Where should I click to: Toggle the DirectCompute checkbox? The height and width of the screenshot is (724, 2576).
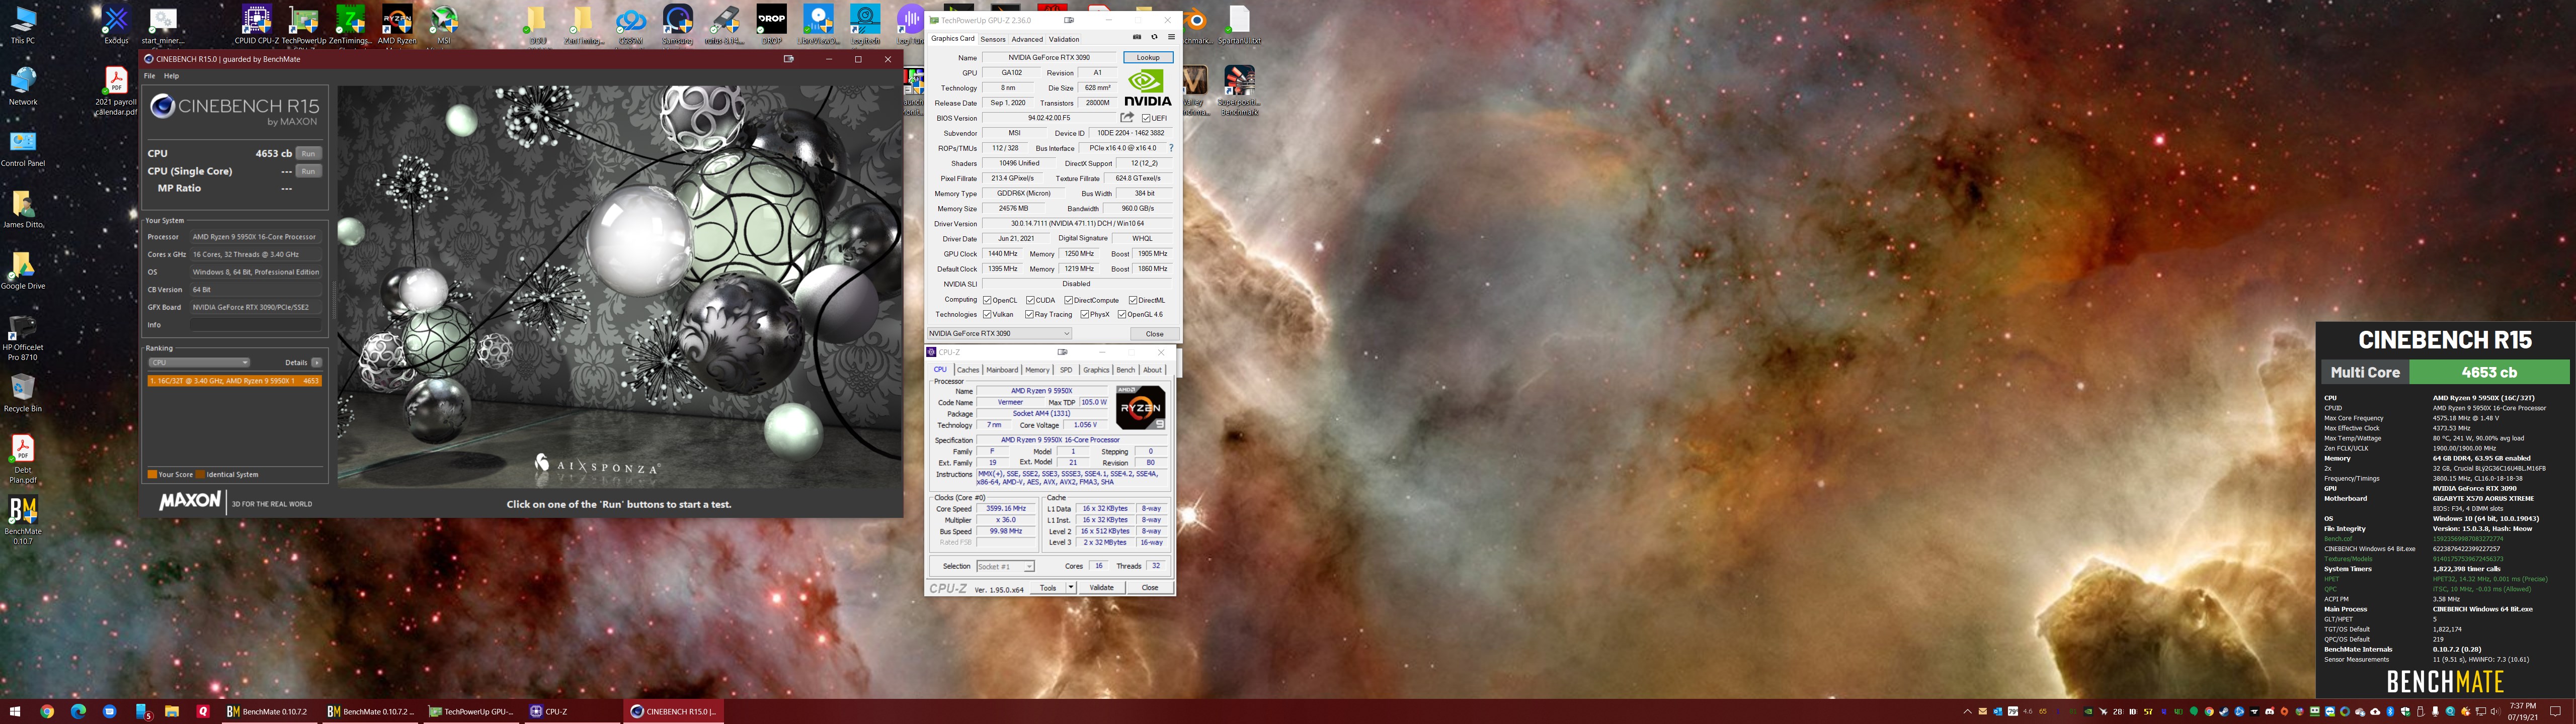click(1068, 300)
